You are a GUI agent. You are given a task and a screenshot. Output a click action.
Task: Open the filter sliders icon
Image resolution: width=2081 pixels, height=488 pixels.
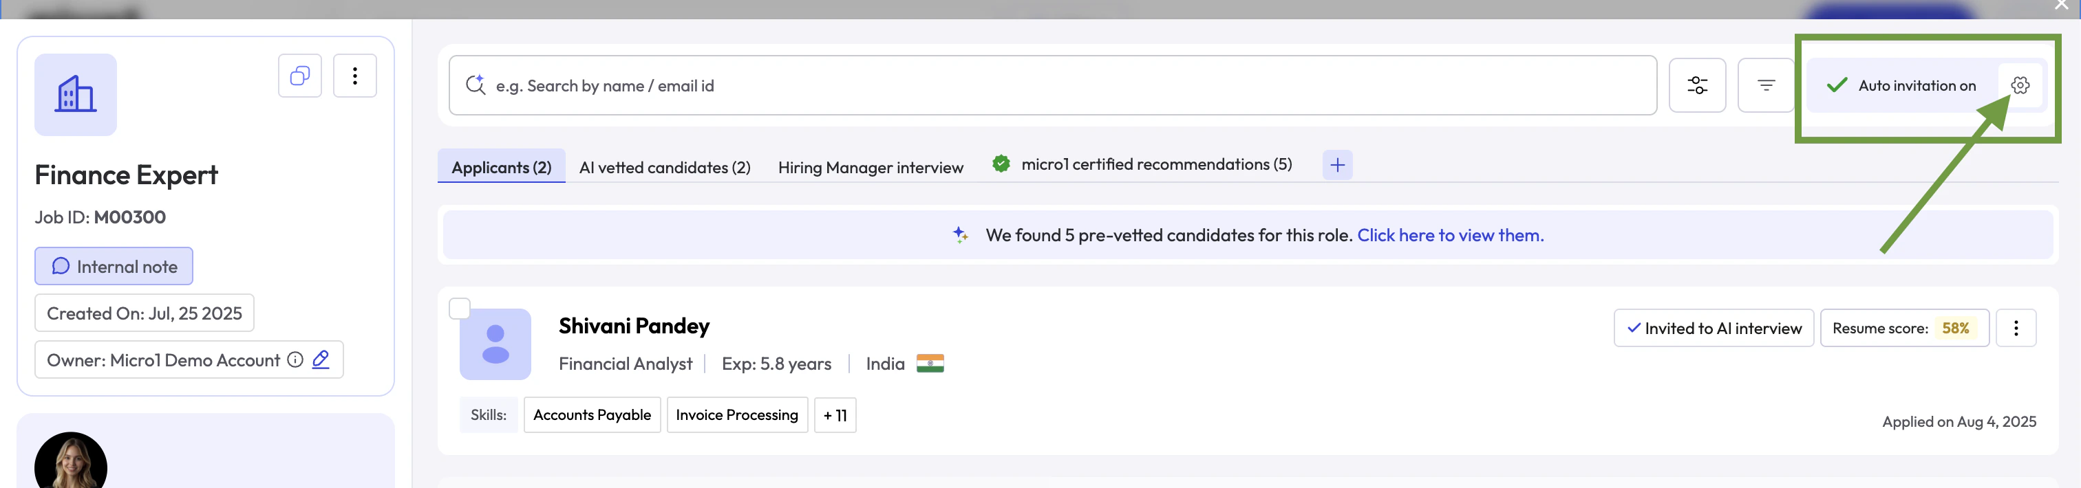click(1697, 85)
